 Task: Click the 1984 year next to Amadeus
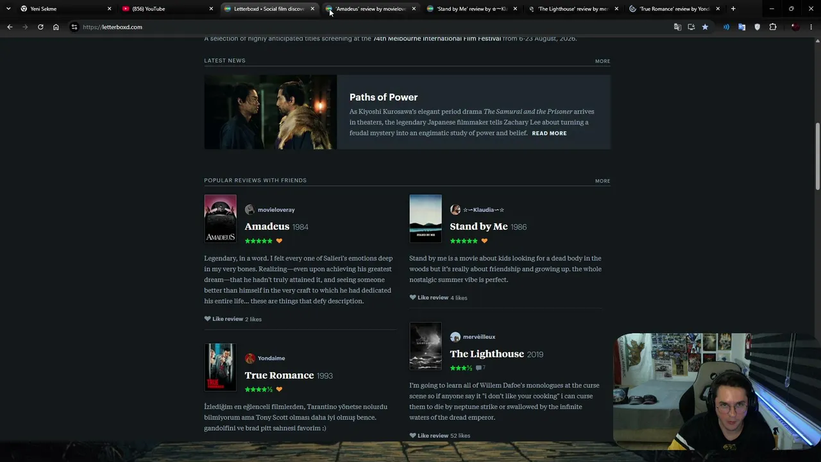[x=300, y=227]
